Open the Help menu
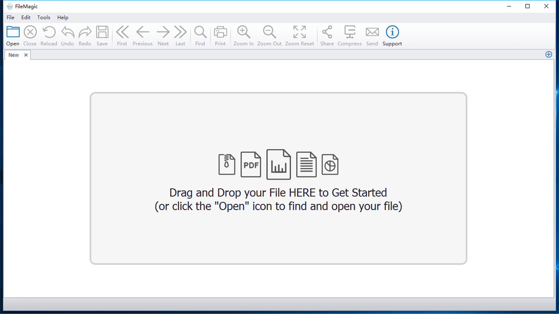 coord(62,17)
